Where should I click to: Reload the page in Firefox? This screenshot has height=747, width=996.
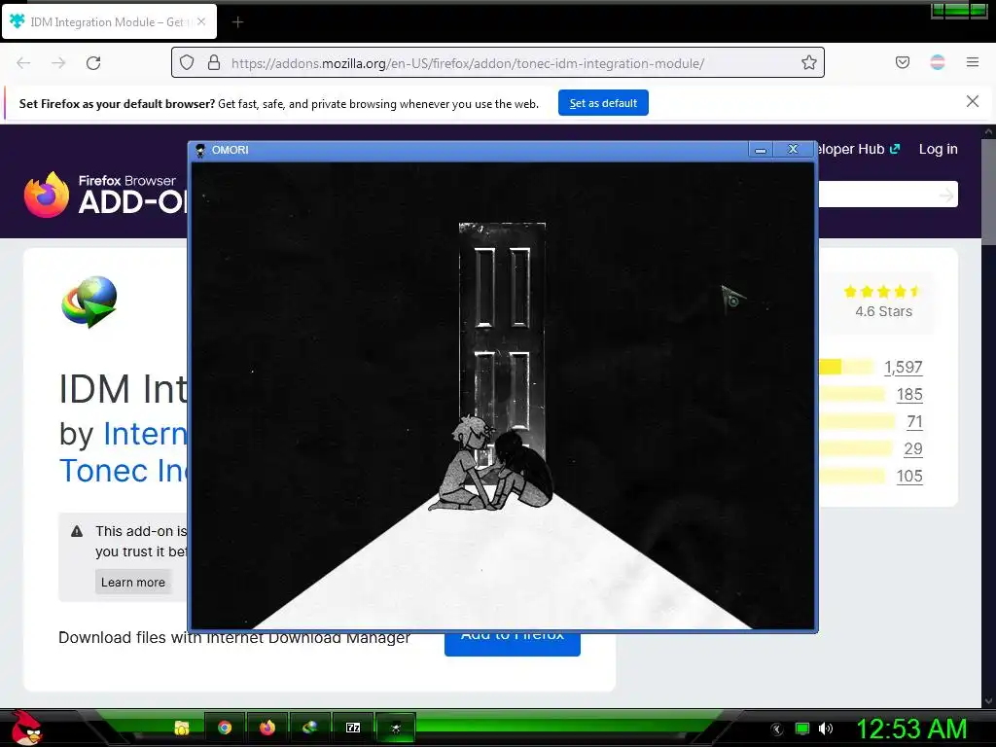(93, 63)
